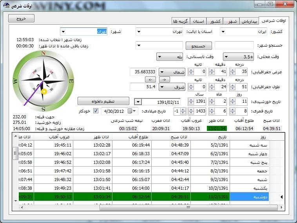Click the sort arrow in the table header corner
The image size is (297, 223).
(15, 136)
